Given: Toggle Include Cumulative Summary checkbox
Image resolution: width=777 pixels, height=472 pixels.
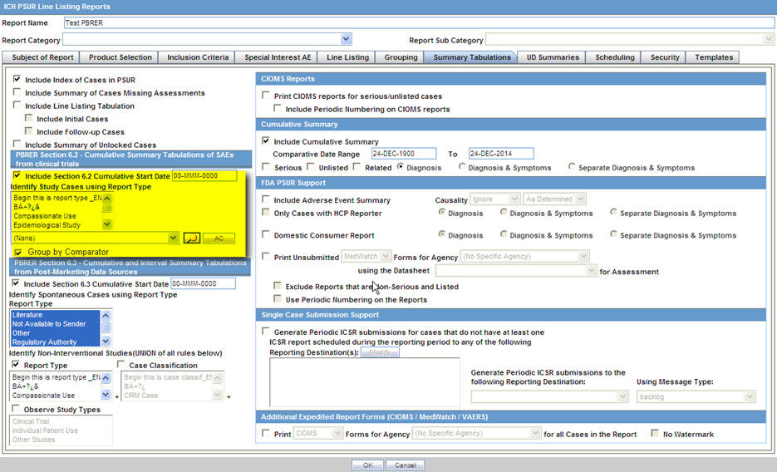Looking at the screenshot, I should click(266, 140).
